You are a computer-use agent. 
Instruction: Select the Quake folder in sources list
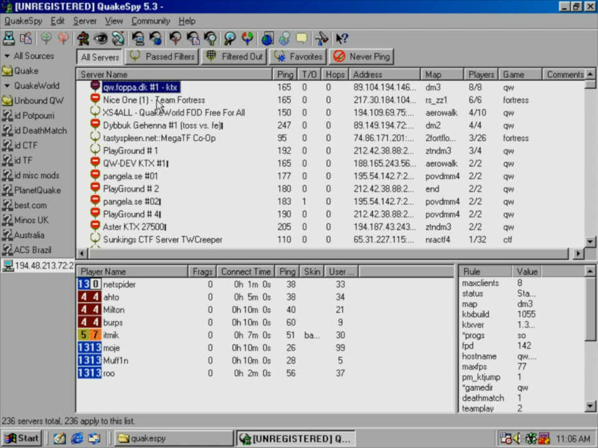point(20,71)
